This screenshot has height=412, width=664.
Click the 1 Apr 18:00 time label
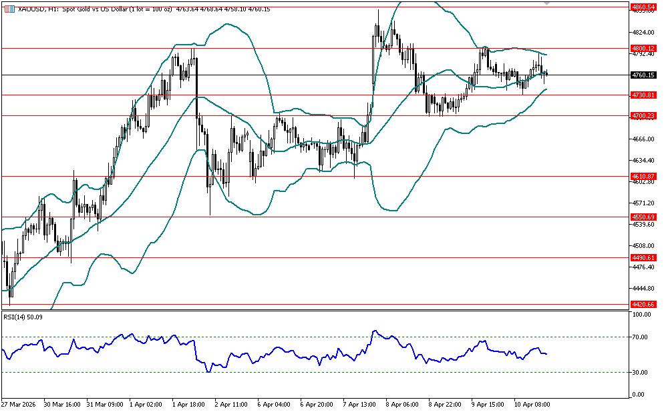coord(188,404)
